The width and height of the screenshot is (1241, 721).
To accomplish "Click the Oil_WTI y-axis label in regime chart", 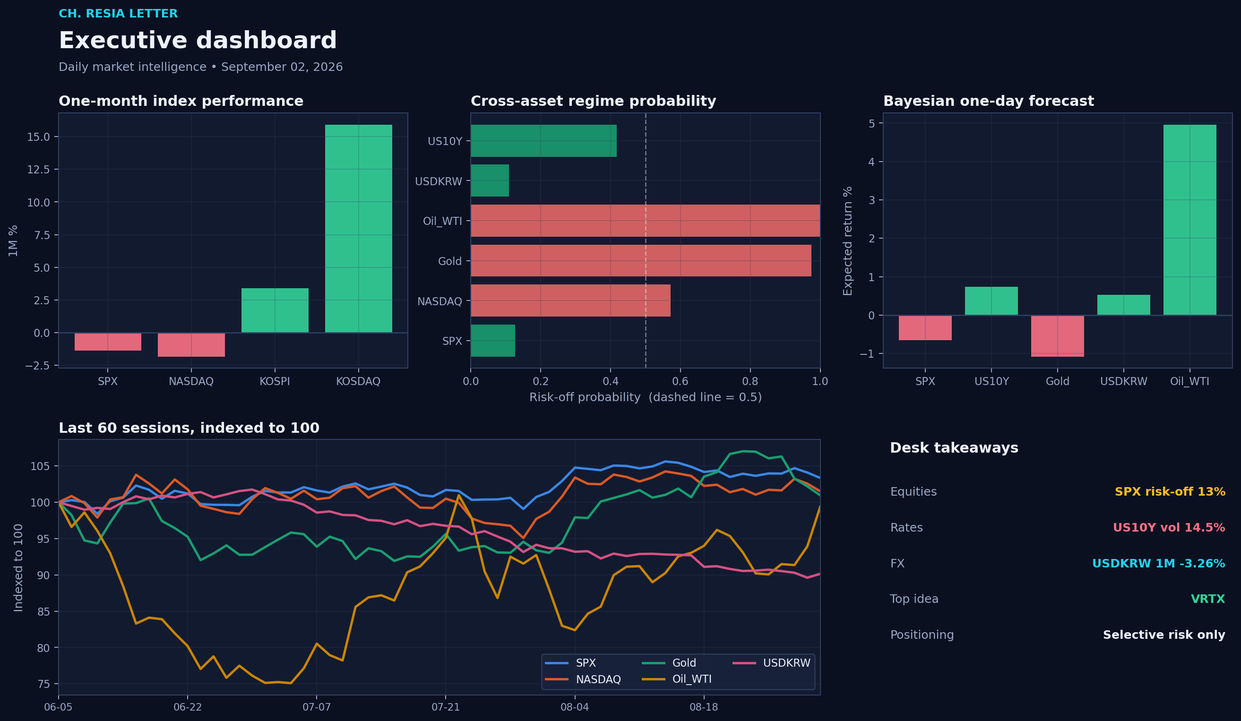I will [442, 221].
